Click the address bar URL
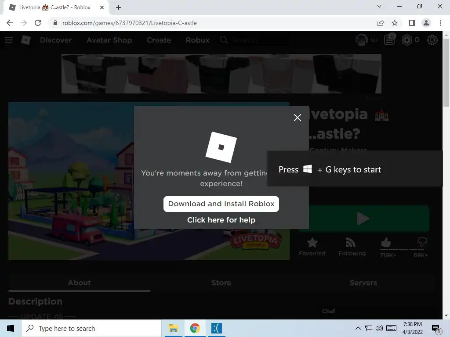Image resolution: width=450 pixels, height=337 pixels. 130,23
